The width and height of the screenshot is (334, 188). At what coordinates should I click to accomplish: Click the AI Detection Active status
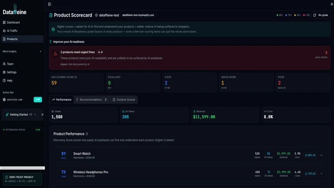tap(14, 130)
